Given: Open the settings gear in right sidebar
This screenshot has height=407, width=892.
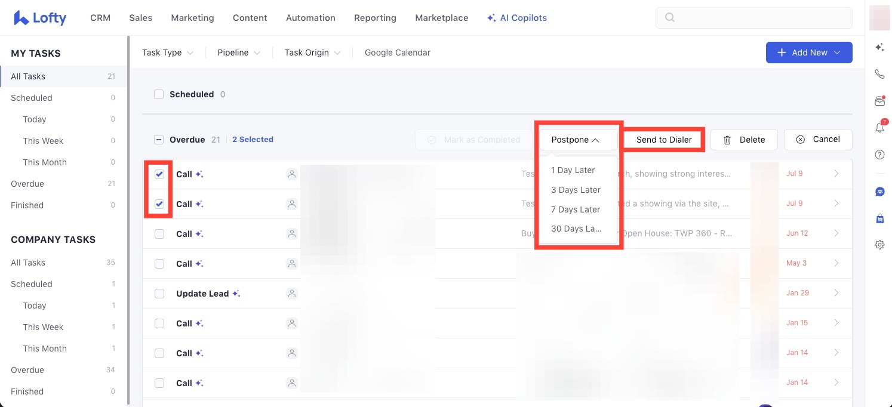Looking at the screenshot, I should (x=879, y=245).
